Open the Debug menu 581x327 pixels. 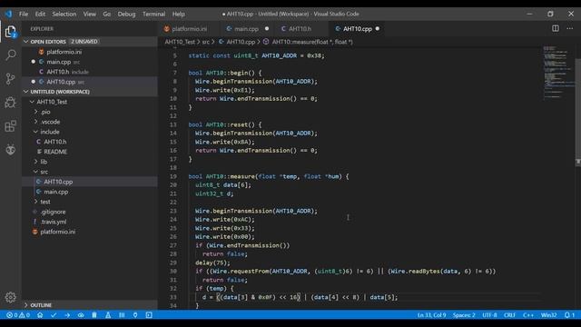coord(126,14)
